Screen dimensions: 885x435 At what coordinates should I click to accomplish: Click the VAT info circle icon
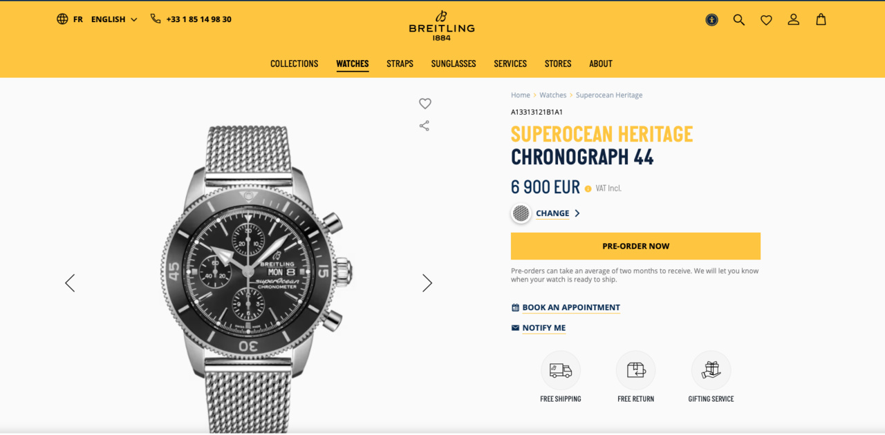tap(588, 188)
